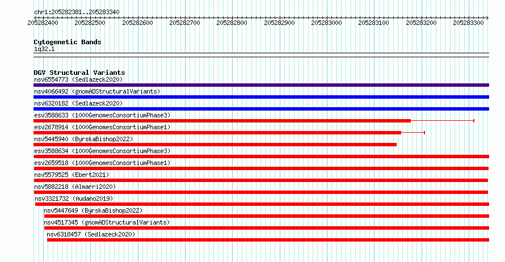This screenshot has width=505, height=262.
Task: Click esv2659518 (1000GenomesConsortiumPhase1) label
Action: coord(102,163)
